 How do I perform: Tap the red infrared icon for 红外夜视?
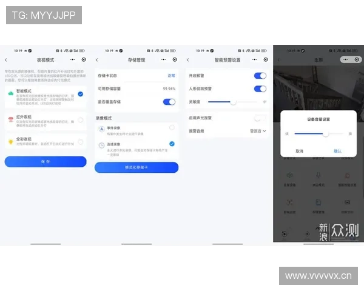pyautogui.click(x=11, y=119)
